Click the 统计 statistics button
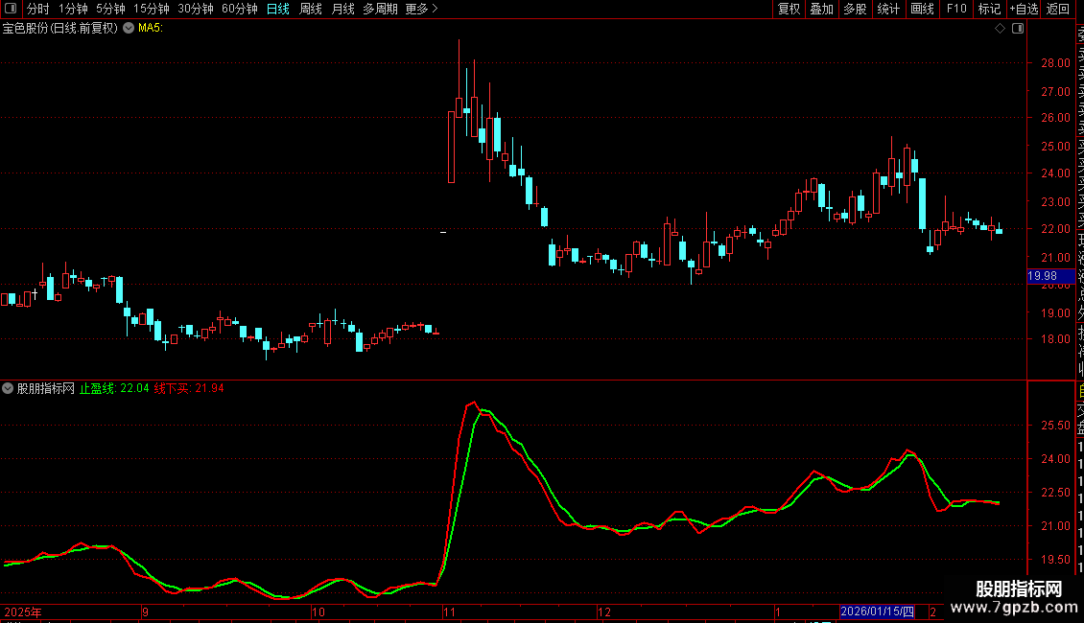 tap(888, 9)
